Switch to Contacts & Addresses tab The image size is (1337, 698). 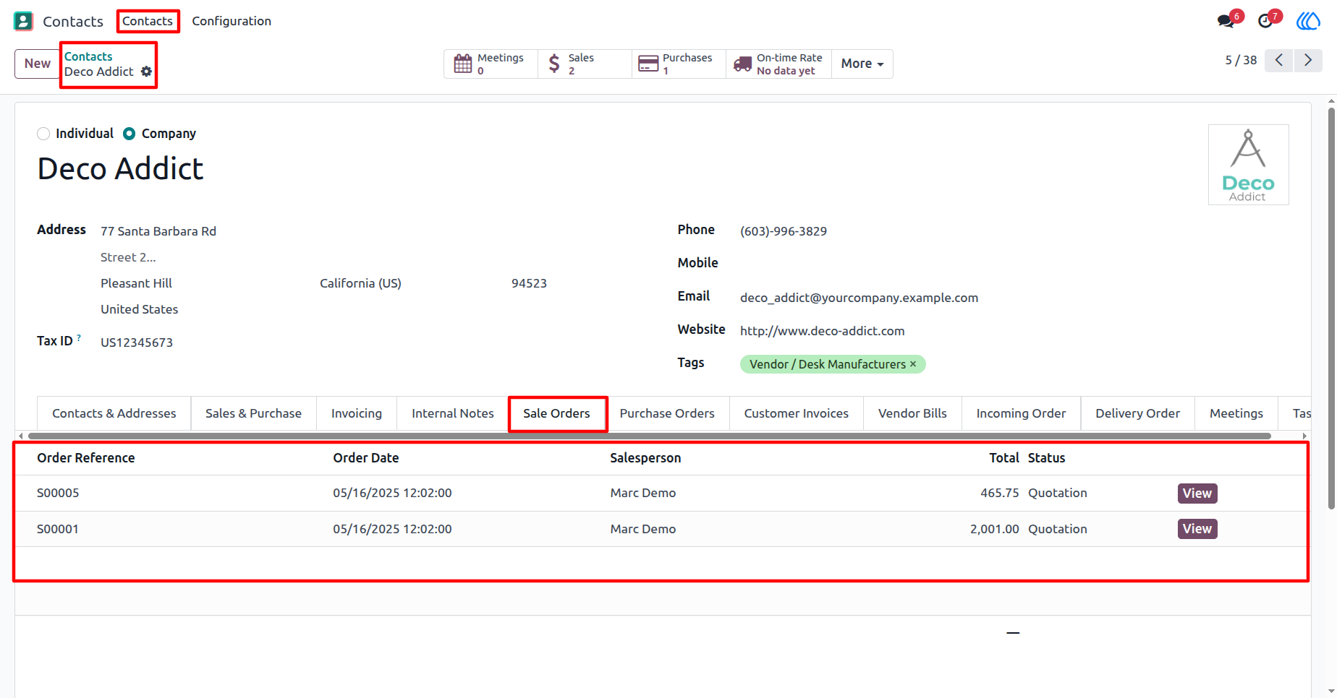114,413
